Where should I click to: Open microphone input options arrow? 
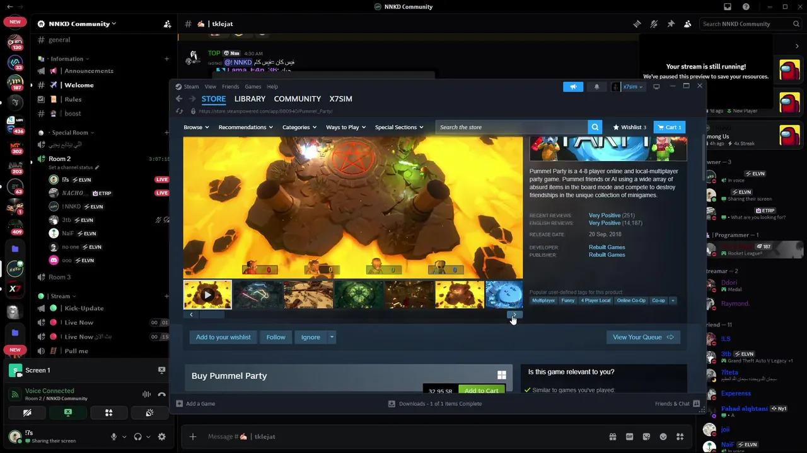pos(124,437)
